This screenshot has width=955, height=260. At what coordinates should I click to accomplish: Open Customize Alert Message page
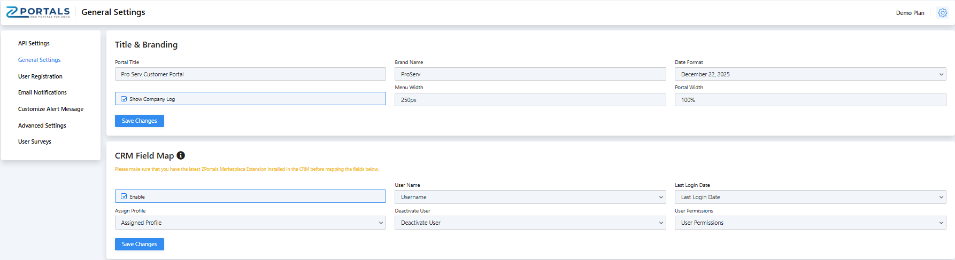[51, 109]
